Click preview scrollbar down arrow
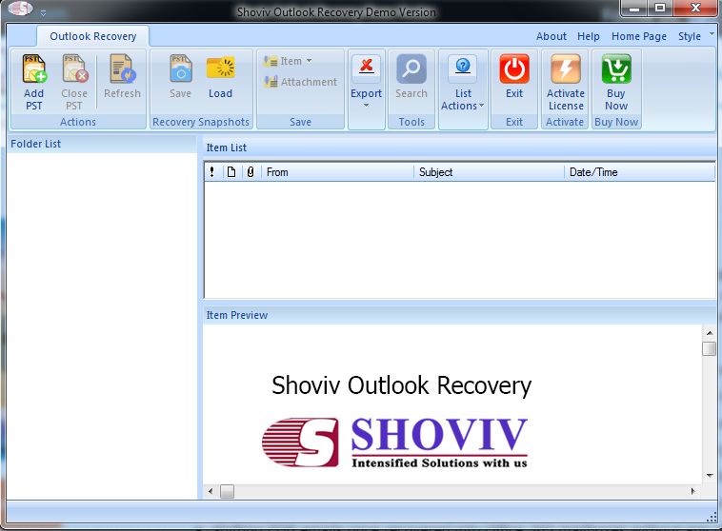The height and width of the screenshot is (531, 722). (x=710, y=475)
